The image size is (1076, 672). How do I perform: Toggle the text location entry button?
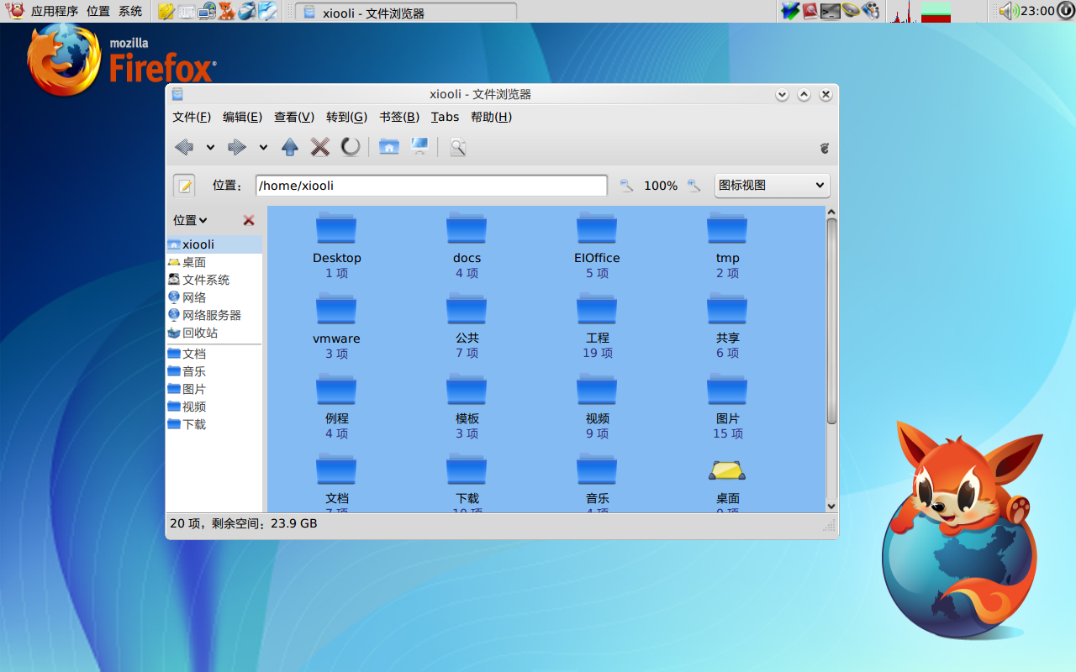pyautogui.click(x=184, y=186)
